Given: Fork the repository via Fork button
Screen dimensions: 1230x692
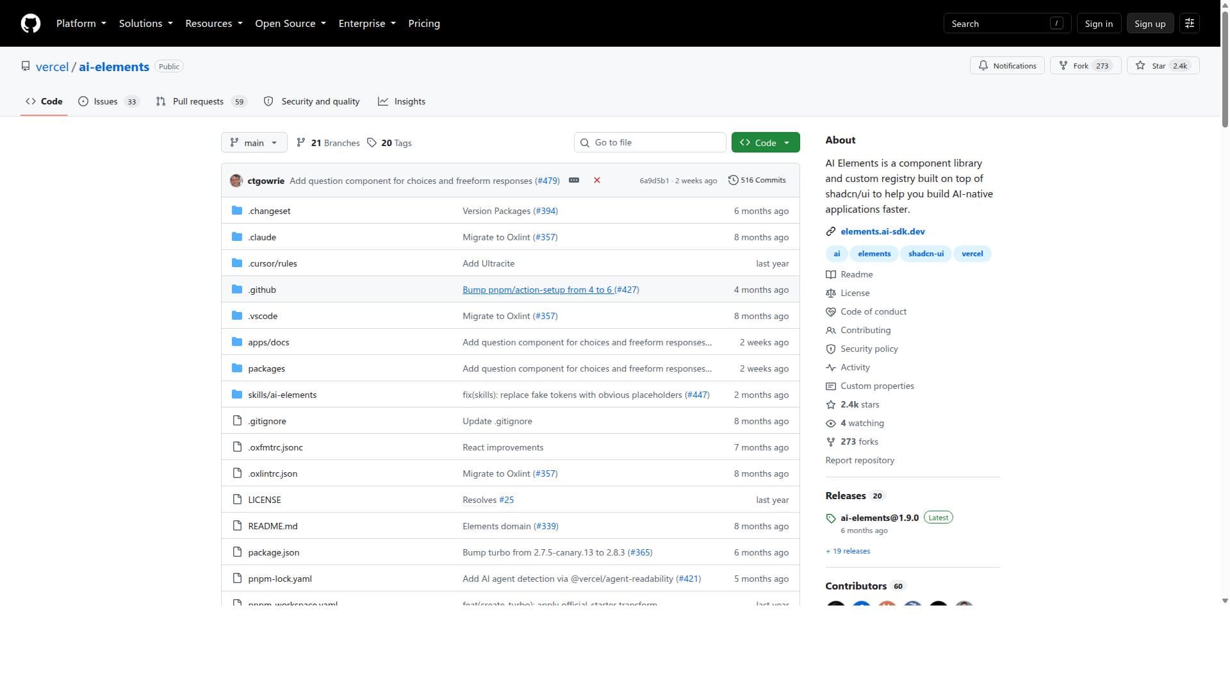Looking at the screenshot, I should point(1086,66).
